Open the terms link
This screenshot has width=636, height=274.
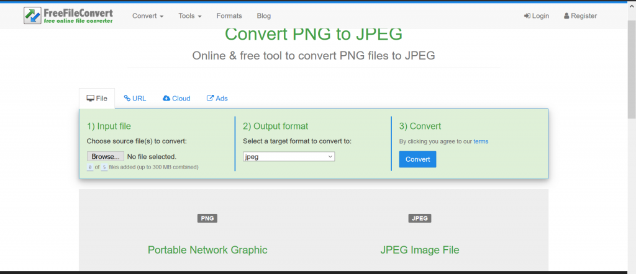click(481, 142)
